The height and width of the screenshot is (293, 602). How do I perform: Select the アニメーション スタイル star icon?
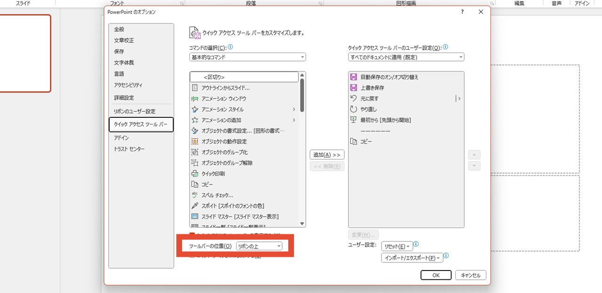click(x=195, y=109)
